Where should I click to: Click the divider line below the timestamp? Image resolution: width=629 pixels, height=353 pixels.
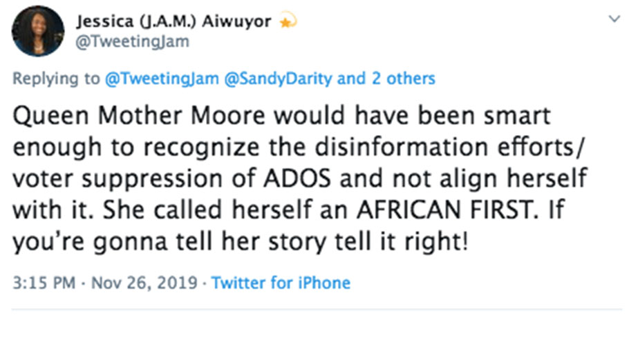point(314,310)
